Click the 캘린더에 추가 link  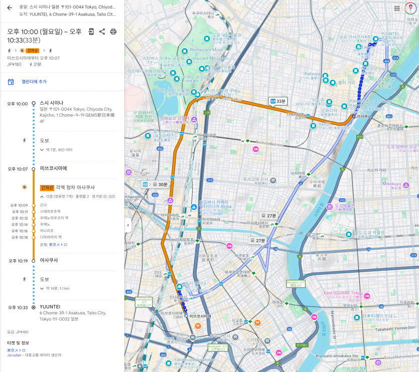pos(34,82)
